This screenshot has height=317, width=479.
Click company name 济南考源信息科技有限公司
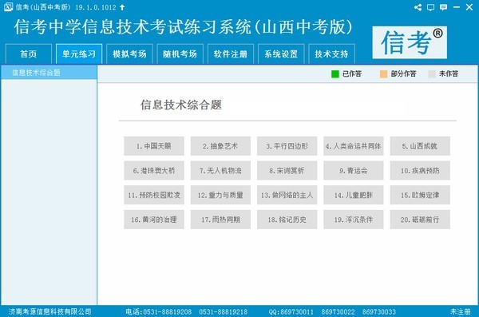pyautogui.click(x=50, y=311)
